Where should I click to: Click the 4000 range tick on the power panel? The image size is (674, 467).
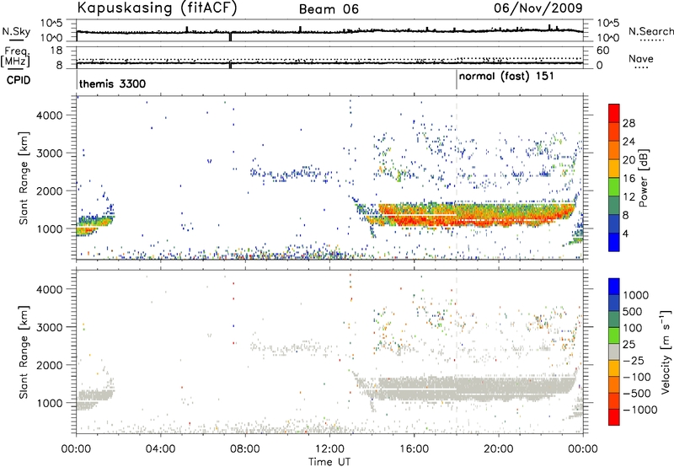point(50,115)
